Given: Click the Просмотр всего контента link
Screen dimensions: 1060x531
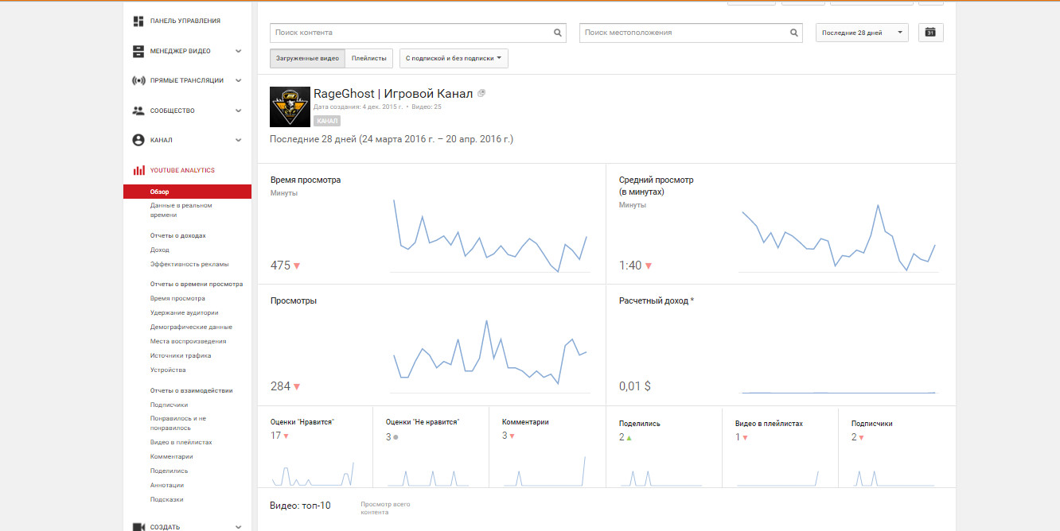Looking at the screenshot, I should tap(385, 508).
